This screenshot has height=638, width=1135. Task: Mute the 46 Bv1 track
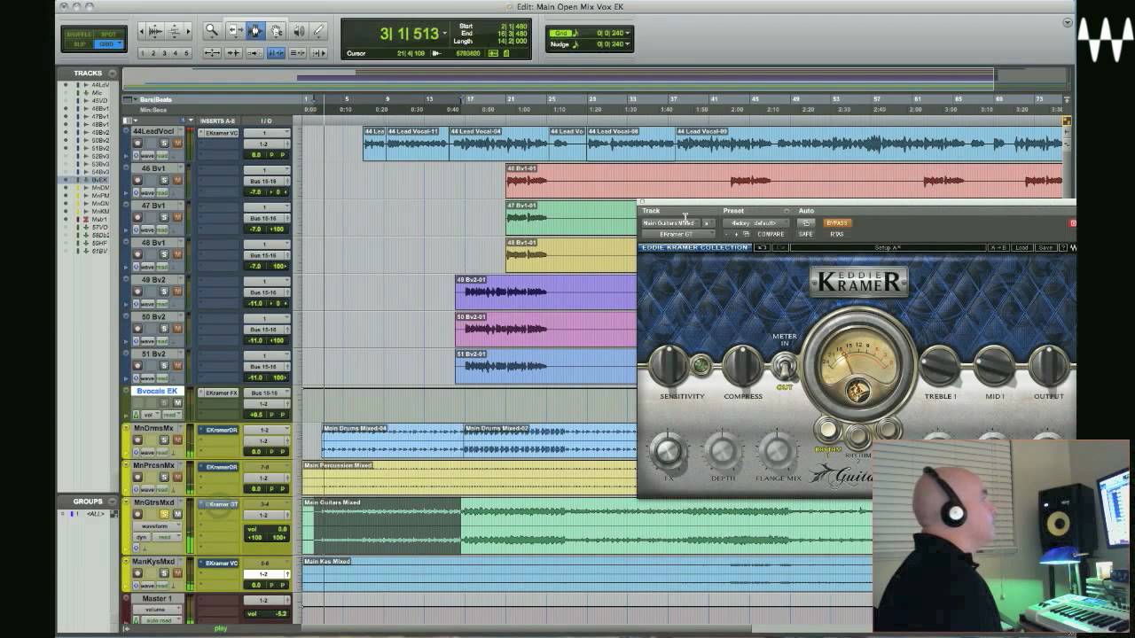coord(177,180)
